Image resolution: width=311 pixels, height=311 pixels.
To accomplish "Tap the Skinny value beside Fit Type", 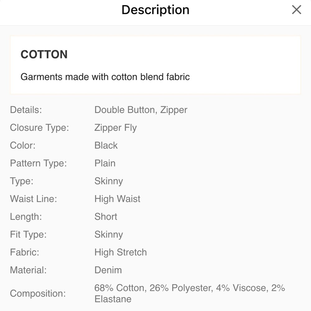I will click(x=109, y=234).
